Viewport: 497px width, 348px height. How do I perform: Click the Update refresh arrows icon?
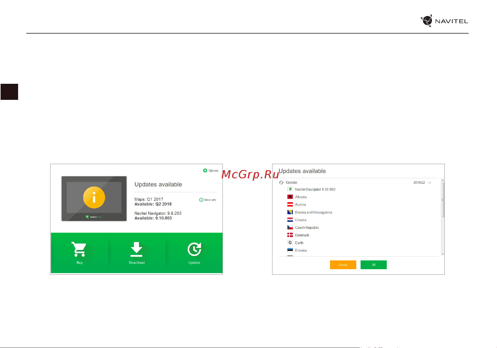281,182
